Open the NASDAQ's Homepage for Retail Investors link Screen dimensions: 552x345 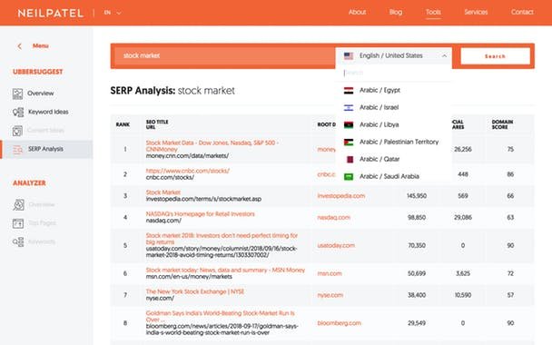(x=200, y=214)
